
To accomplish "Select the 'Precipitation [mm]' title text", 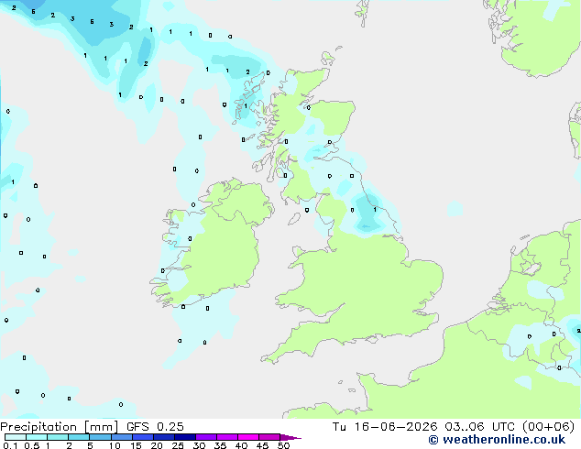I will (x=60, y=427).
